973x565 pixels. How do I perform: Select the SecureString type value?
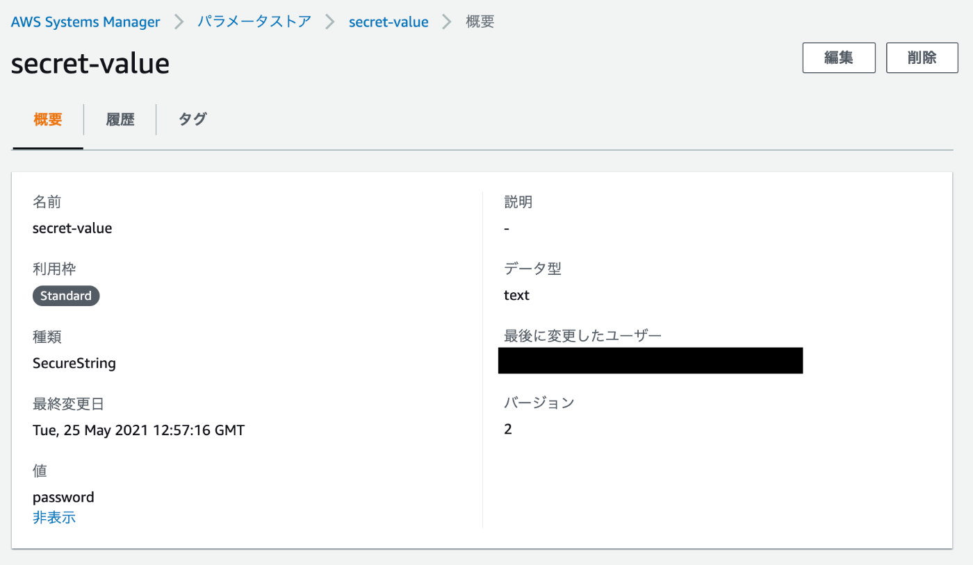(74, 363)
